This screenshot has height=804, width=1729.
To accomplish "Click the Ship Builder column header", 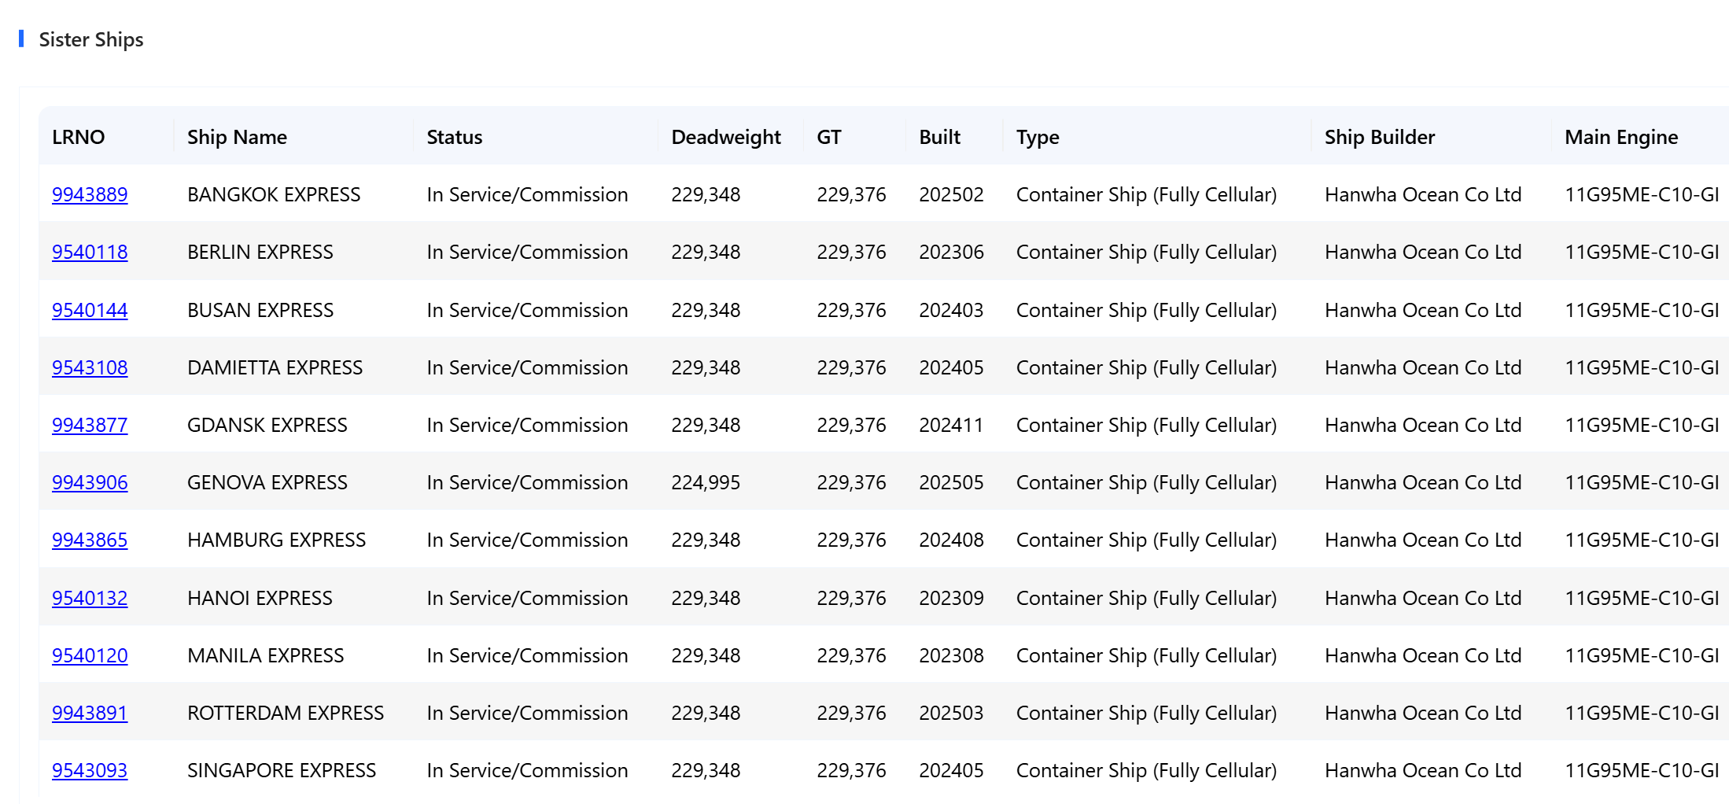I will click(1379, 137).
